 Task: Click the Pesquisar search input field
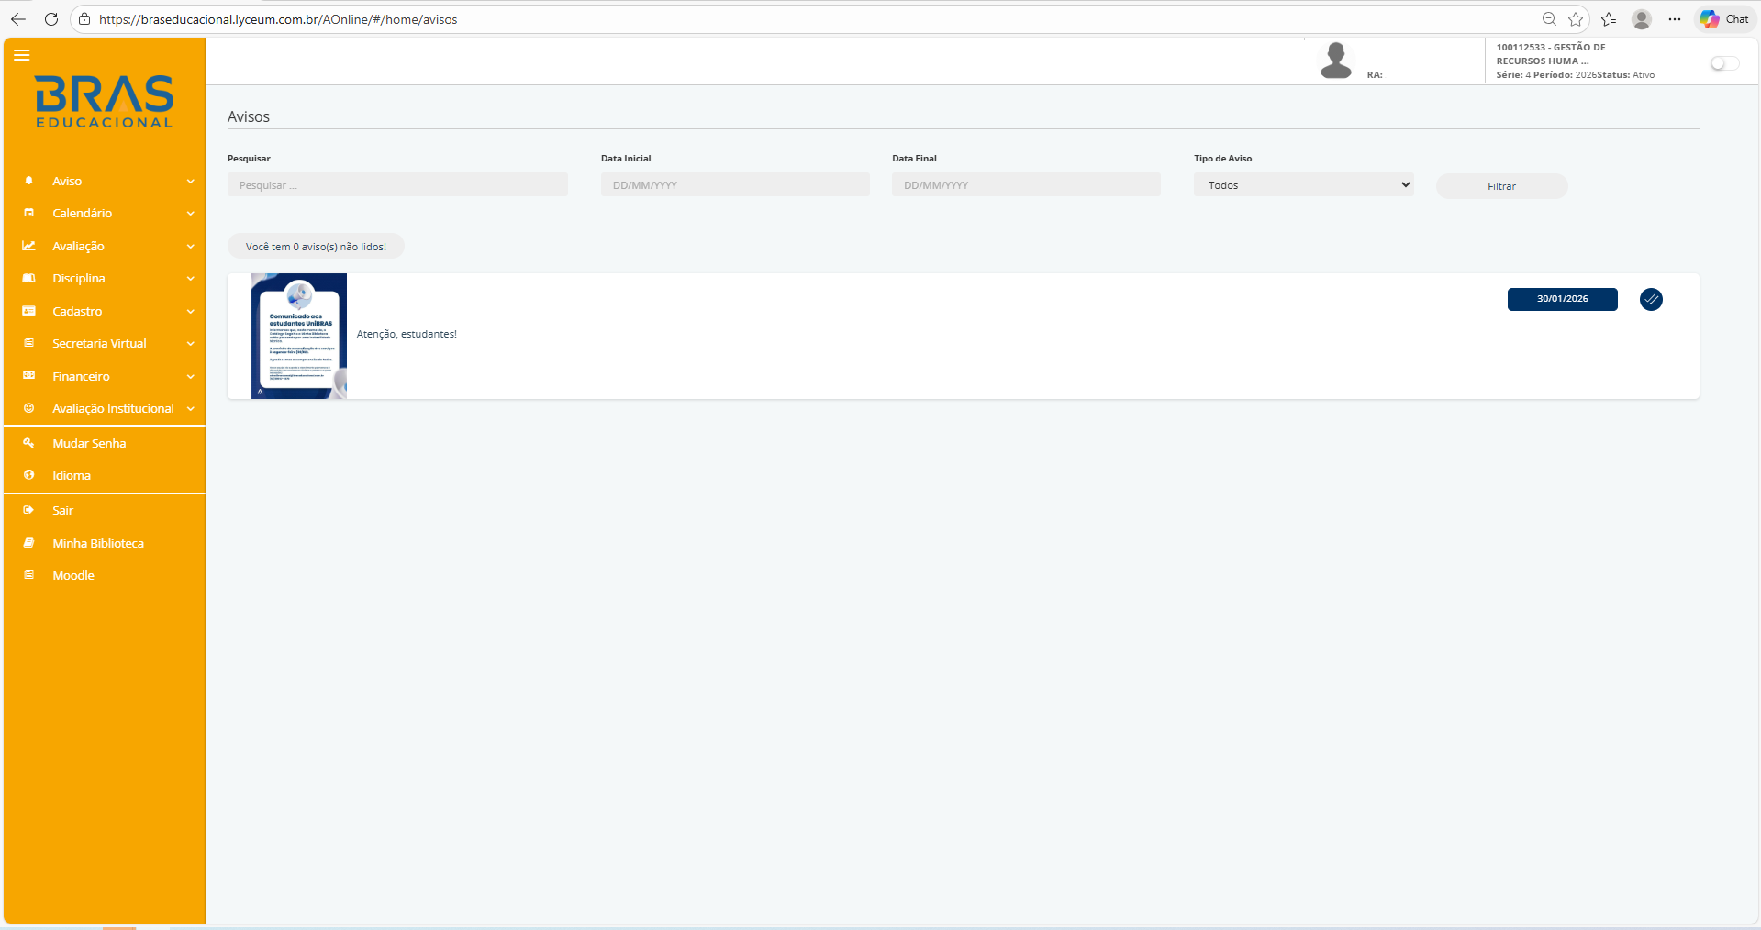point(397,185)
